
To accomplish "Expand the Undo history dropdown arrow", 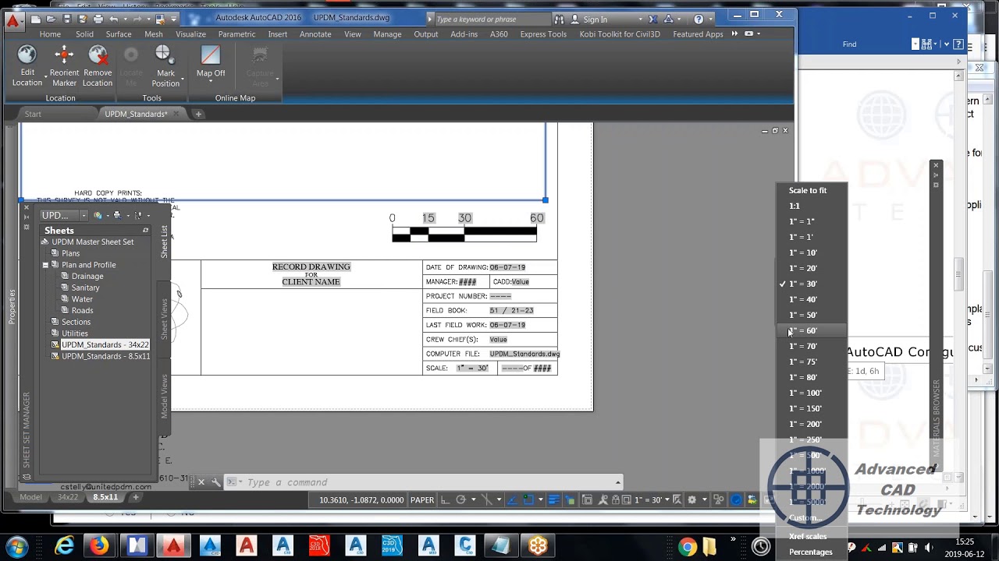I will (x=125, y=19).
